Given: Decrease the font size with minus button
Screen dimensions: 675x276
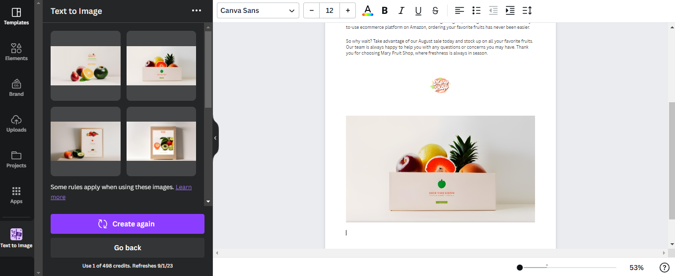Looking at the screenshot, I should click(312, 10).
